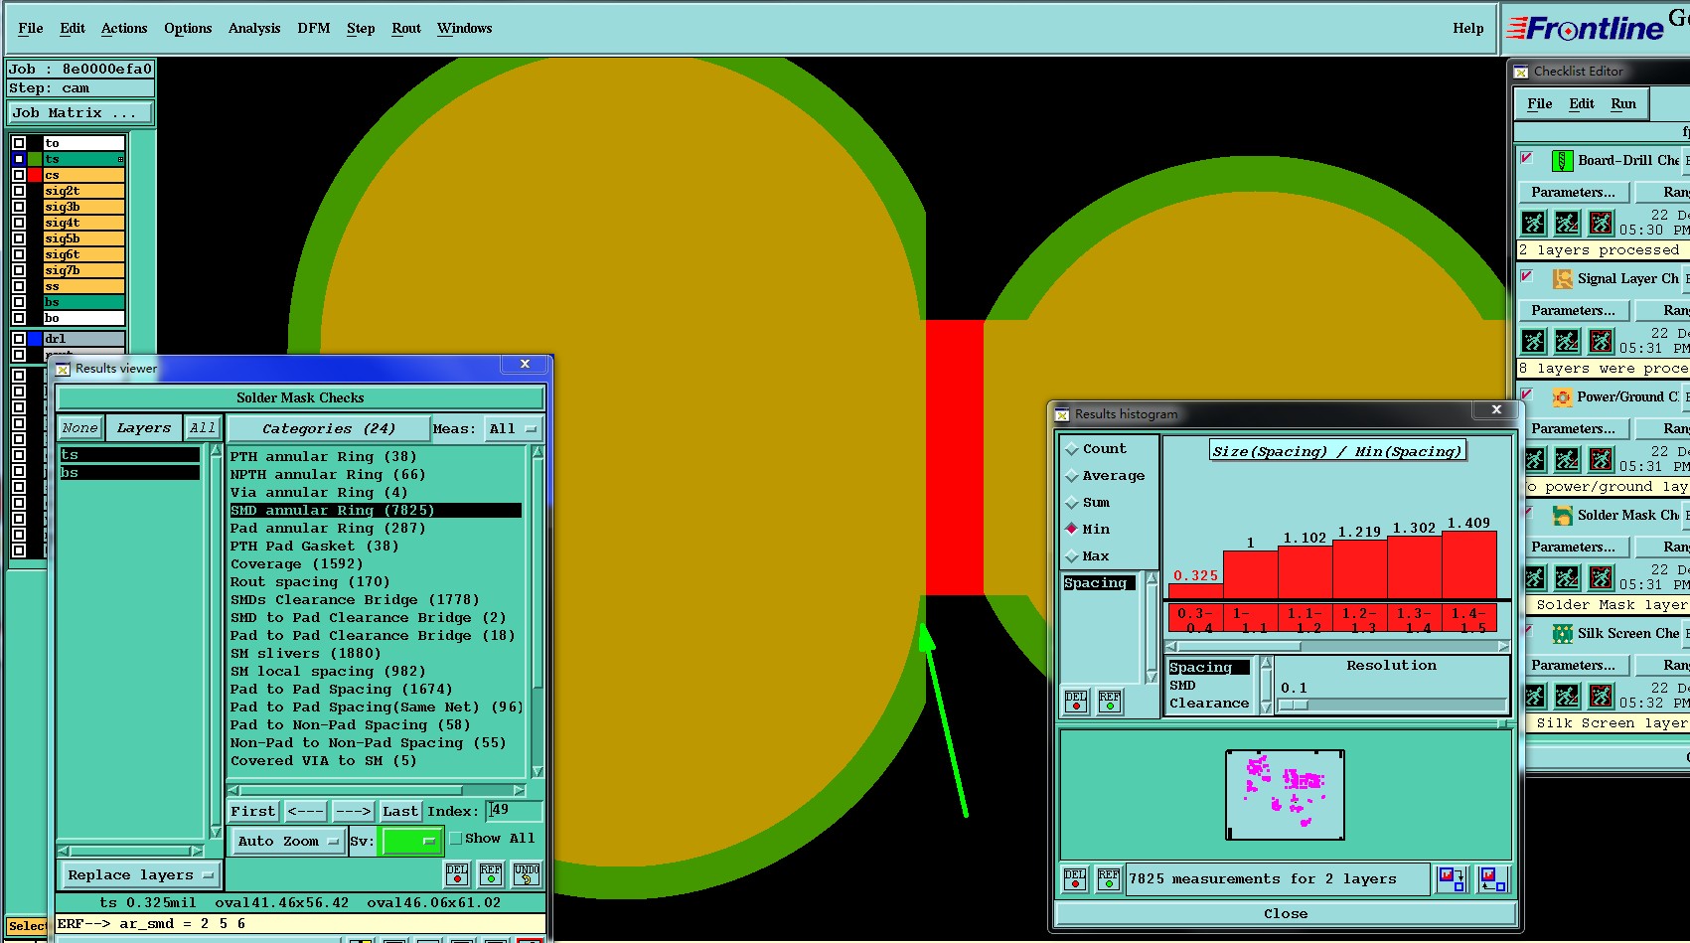
Task: Open the Actions menu
Action: [x=124, y=28]
